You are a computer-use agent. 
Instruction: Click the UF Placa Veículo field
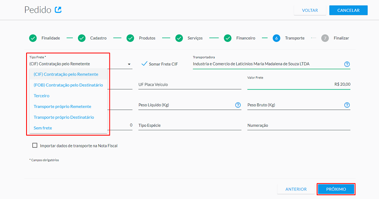coord(190,84)
